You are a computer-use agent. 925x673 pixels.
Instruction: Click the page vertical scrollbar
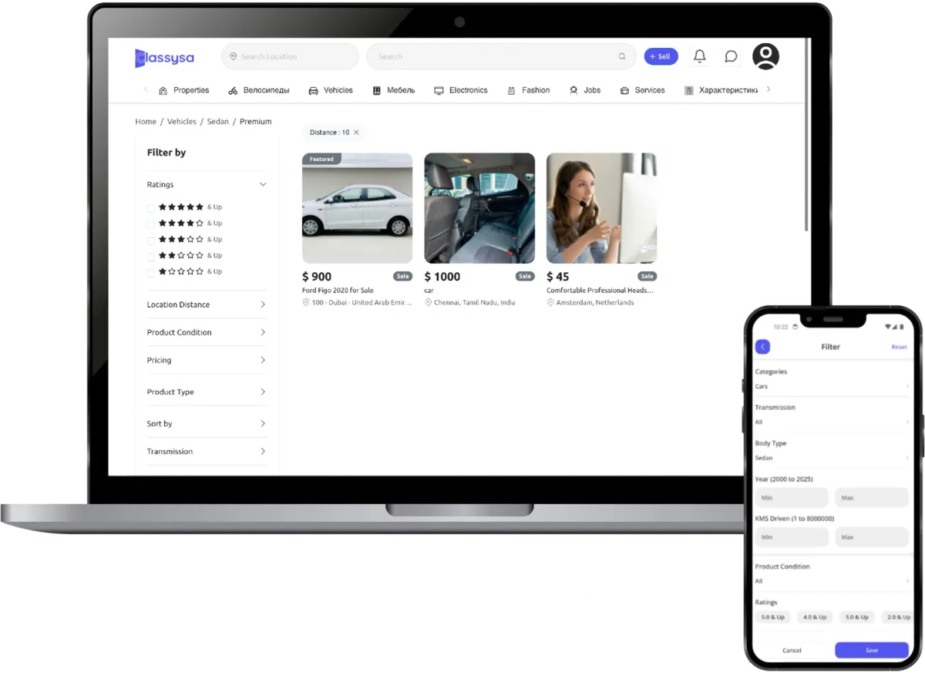[x=806, y=135]
